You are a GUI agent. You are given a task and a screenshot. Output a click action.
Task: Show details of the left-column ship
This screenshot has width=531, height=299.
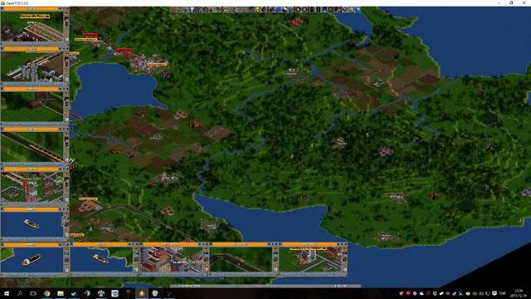[66, 234]
